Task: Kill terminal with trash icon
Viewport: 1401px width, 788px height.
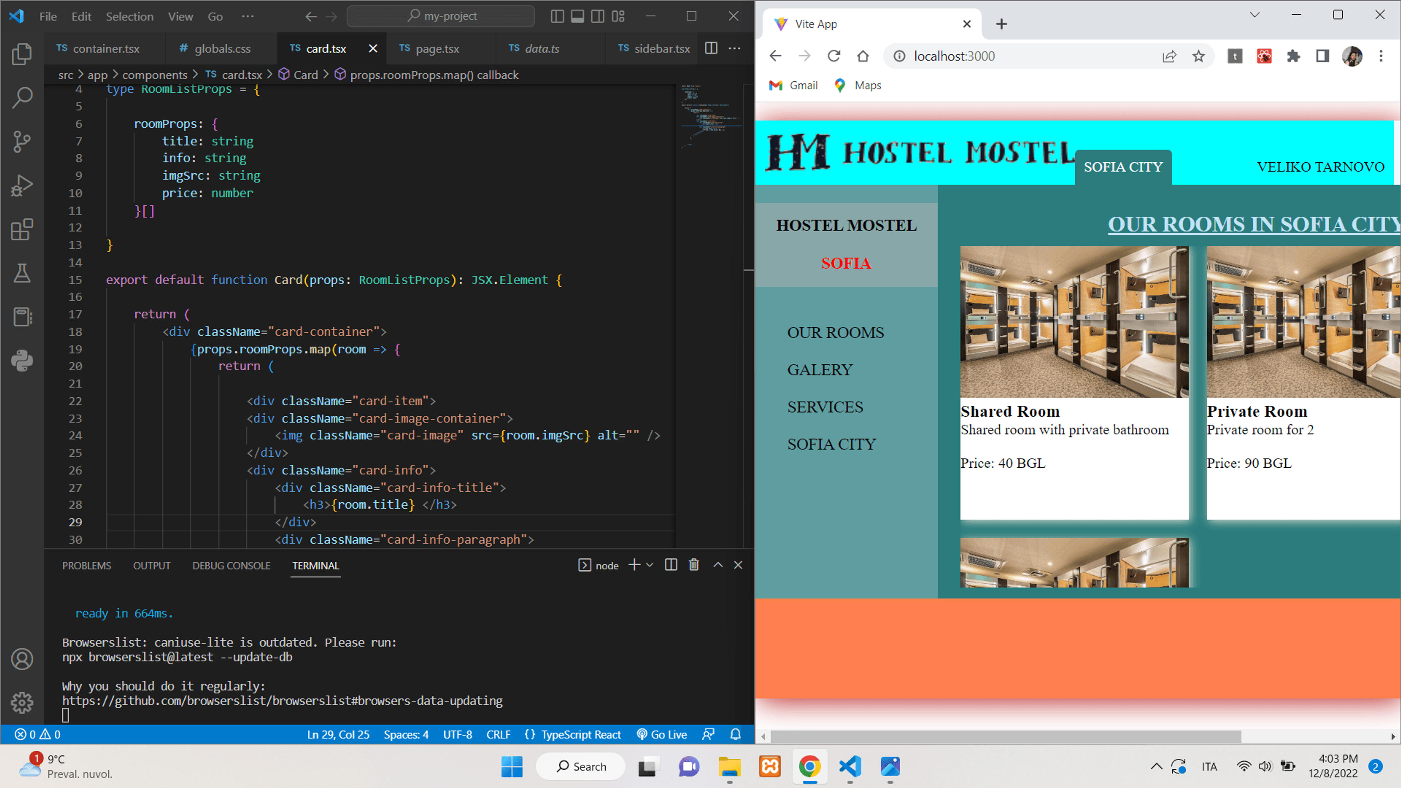Action: pyautogui.click(x=694, y=565)
